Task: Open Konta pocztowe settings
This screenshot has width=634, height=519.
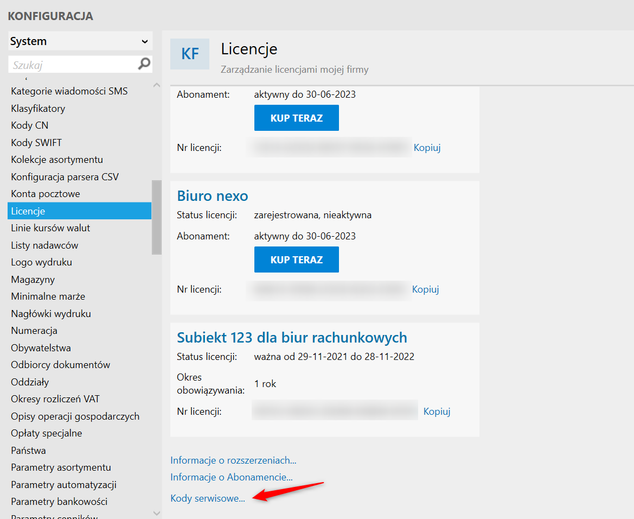Action: tap(46, 194)
